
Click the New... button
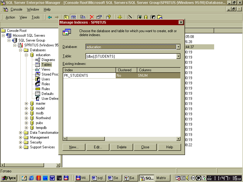pos(74,147)
